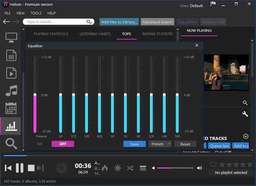The width and height of the screenshot is (256, 186).
Task: Open the Presets dropdown in the Equalizer
Action: tap(160, 144)
